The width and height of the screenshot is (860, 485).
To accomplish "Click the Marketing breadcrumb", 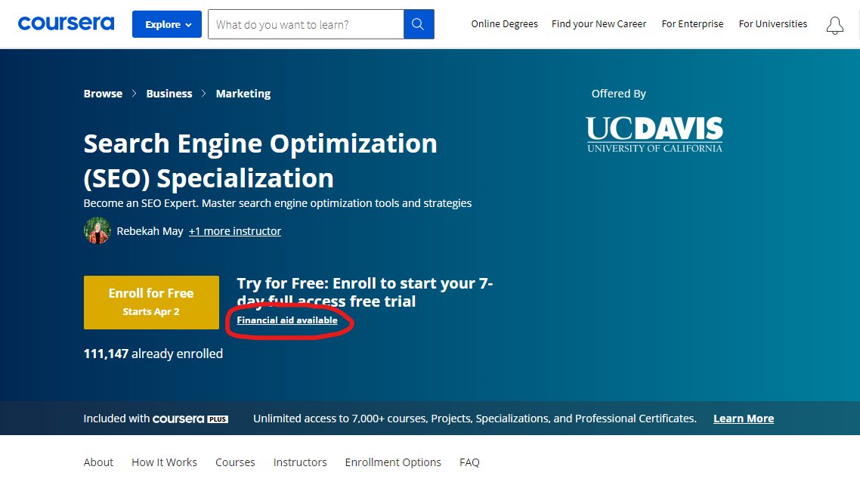I will pos(243,94).
